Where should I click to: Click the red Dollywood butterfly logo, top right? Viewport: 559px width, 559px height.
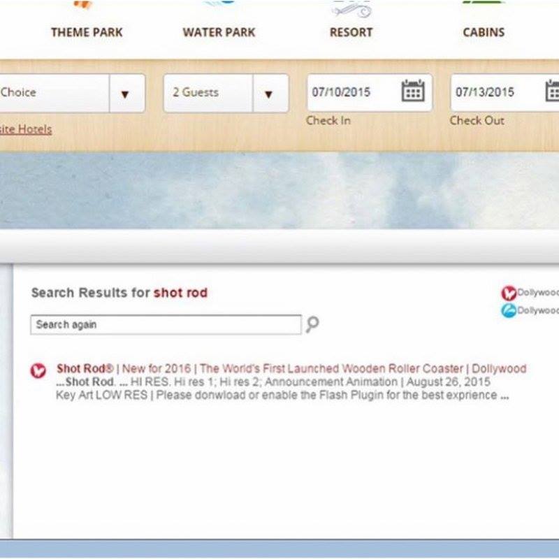tap(508, 293)
